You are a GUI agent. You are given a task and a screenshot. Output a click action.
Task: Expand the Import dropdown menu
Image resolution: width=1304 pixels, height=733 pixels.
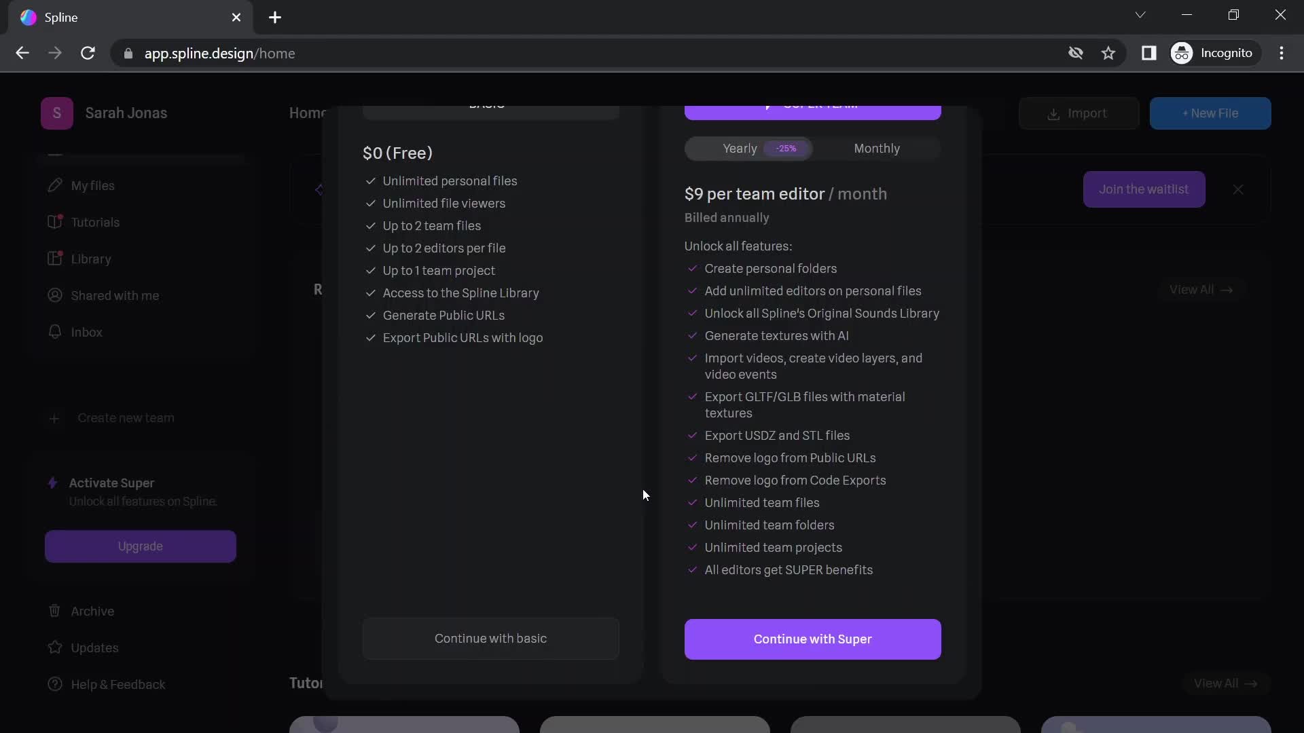point(1079,112)
